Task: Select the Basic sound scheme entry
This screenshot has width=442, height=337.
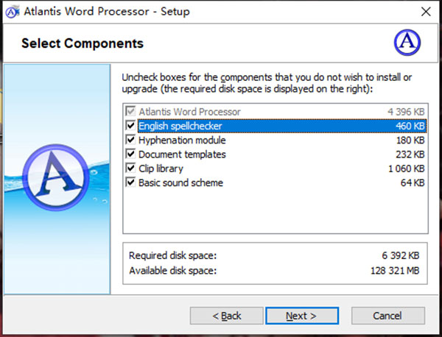Action: (x=180, y=182)
